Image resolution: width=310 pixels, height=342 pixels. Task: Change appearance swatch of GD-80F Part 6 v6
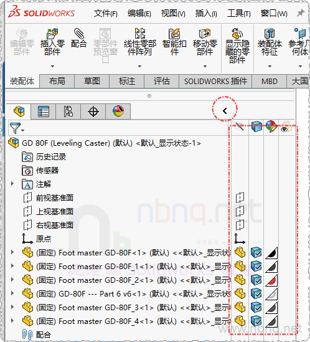pos(271,294)
